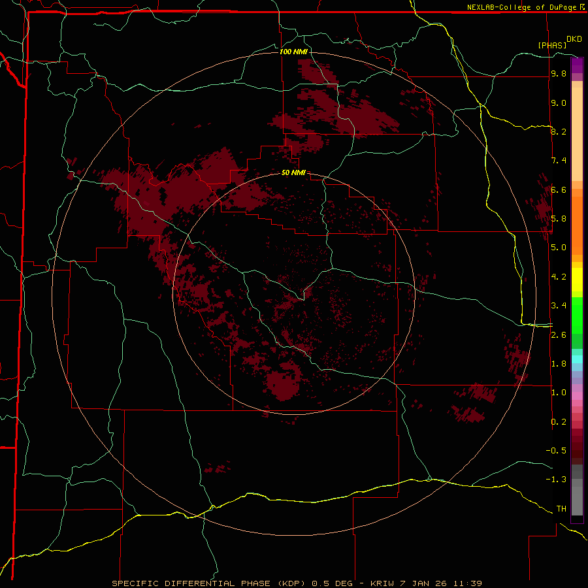This screenshot has height=588, width=588.
Task: Click the NEXLAB-College of DuPage header text
Action: point(521,7)
